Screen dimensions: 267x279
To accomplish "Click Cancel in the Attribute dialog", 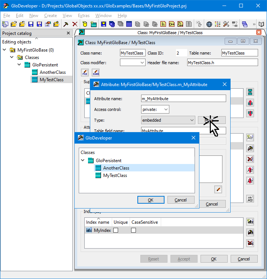I will (x=212, y=204).
